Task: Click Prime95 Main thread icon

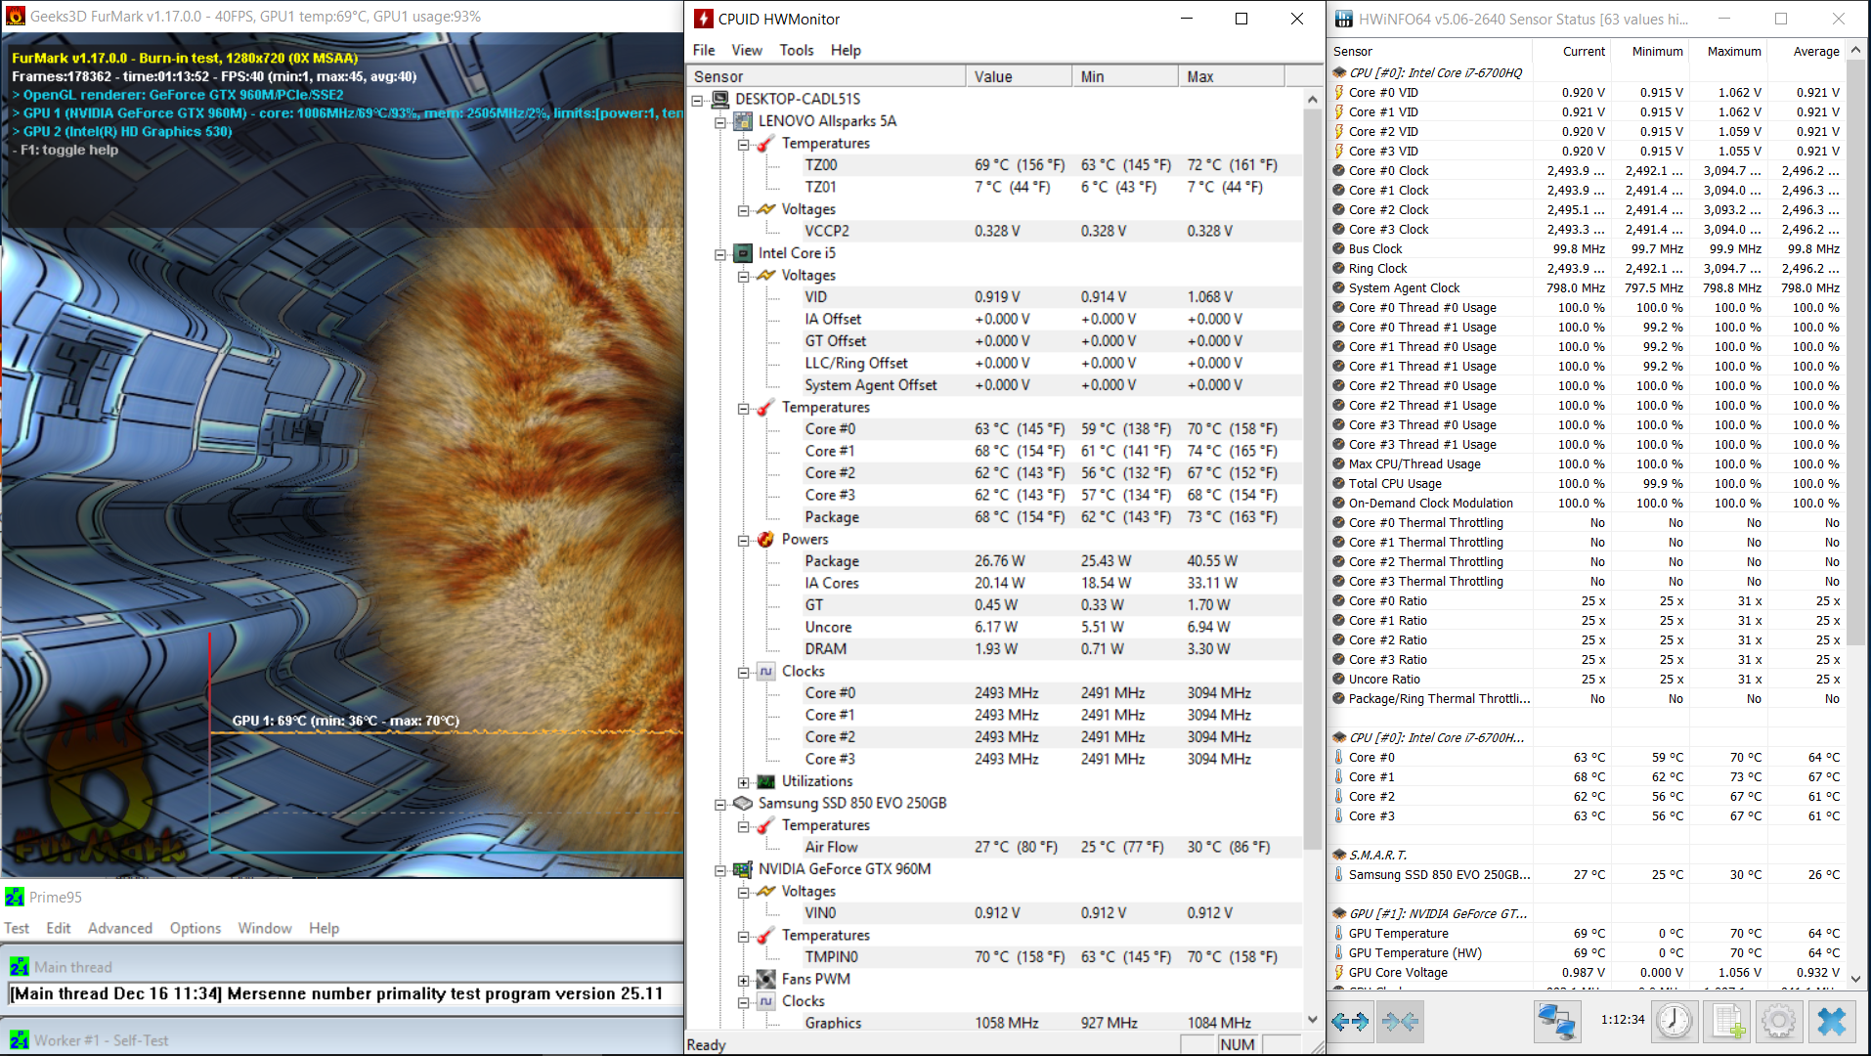Action: pyautogui.click(x=20, y=966)
